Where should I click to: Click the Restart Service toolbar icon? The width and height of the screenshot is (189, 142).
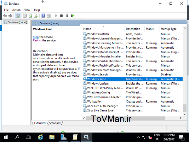[x=72, y=16]
